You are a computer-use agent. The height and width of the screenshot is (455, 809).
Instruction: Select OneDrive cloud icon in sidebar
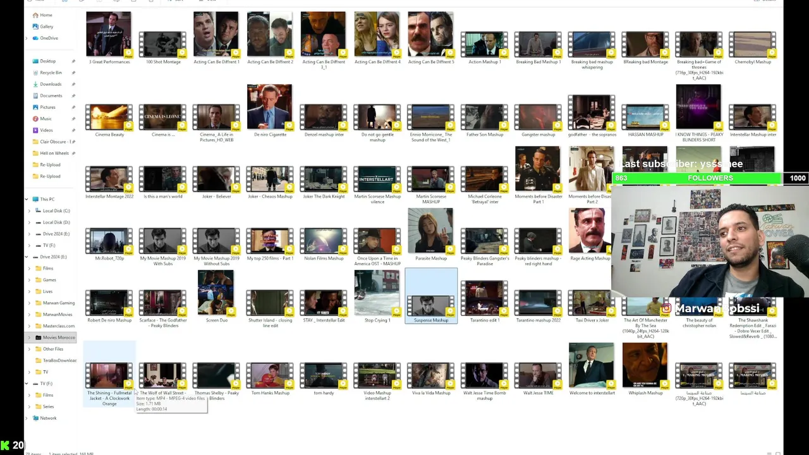click(x=35, y=38)
